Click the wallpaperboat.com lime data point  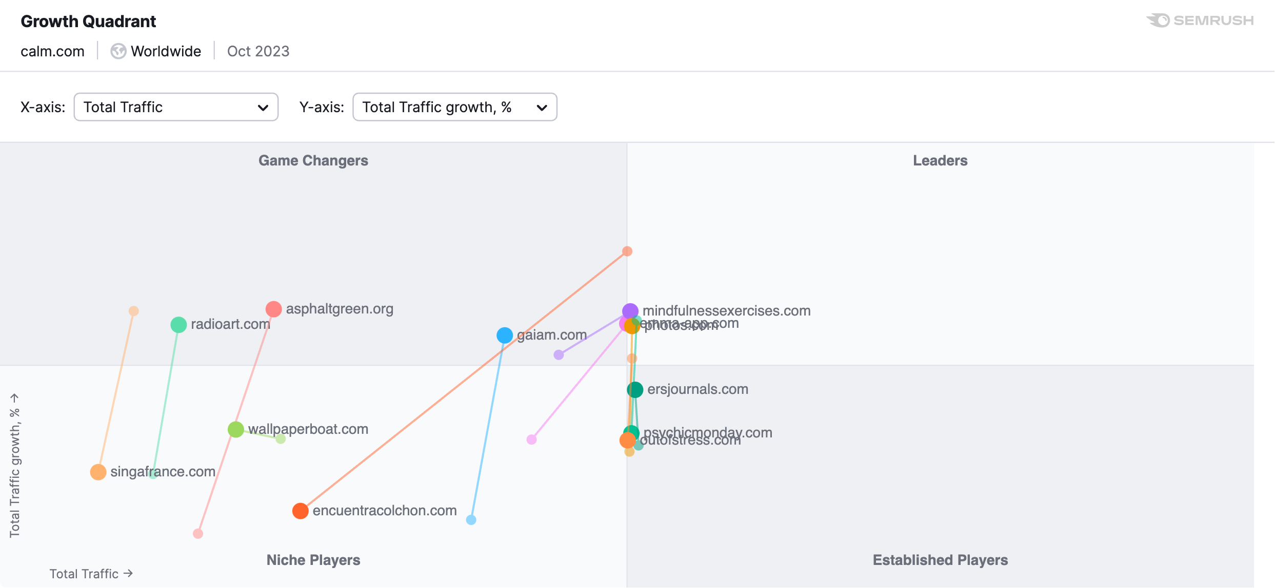[x=236, y=429]
